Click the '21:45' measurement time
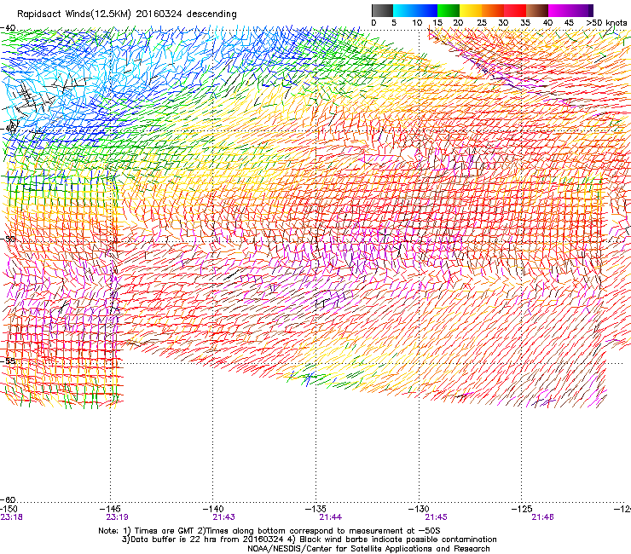Image resolution: width=631 pixels, height=554 pixels. coord(437,517)
